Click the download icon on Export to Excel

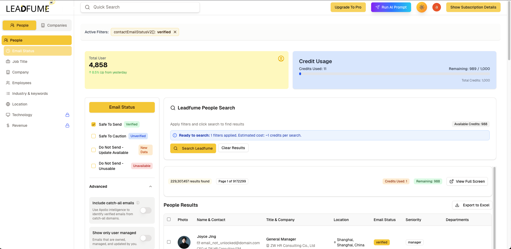pos(457,205)
